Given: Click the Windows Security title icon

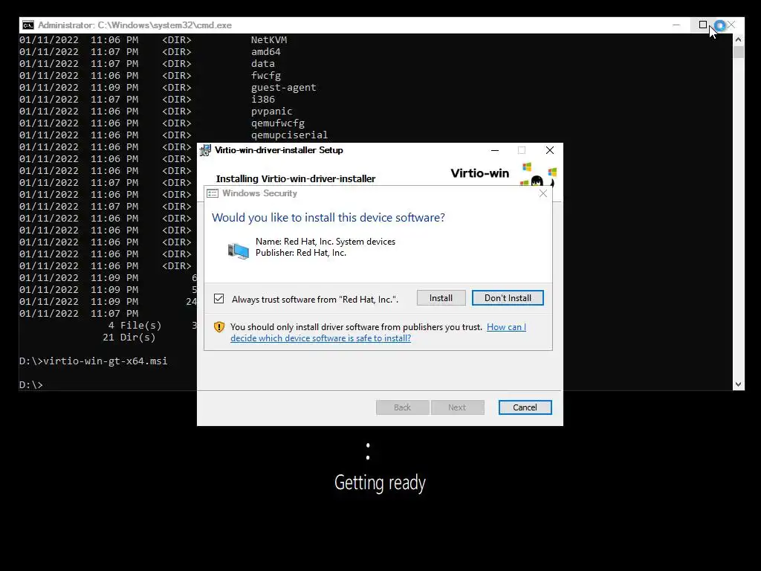Looking at the screenshot, I should coord(213,193).
